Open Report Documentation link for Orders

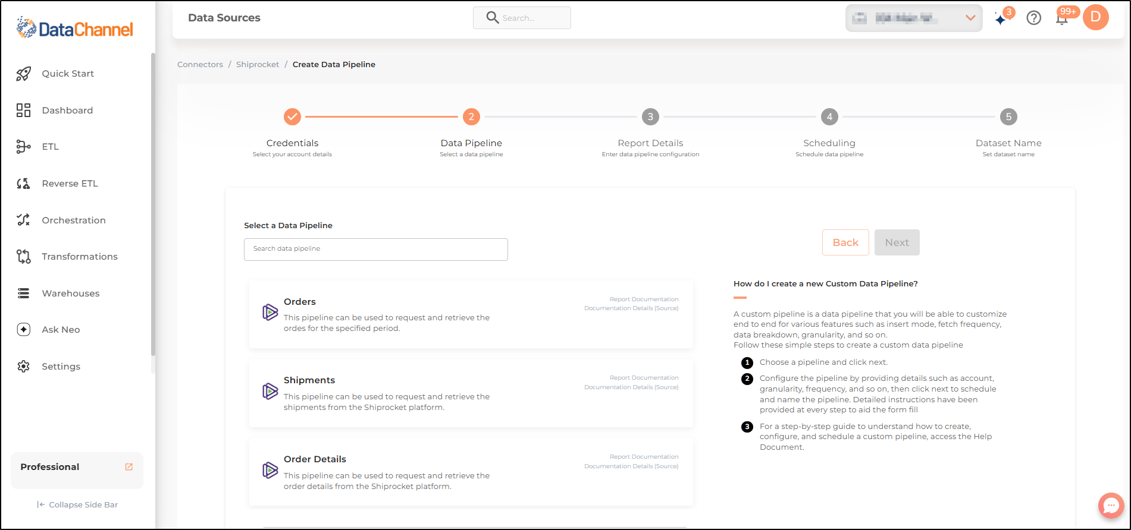644,299
